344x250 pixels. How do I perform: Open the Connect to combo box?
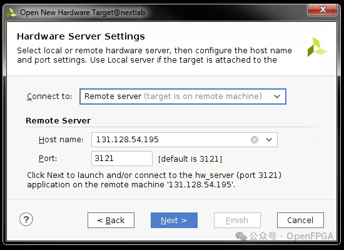[x=183, y=96]
